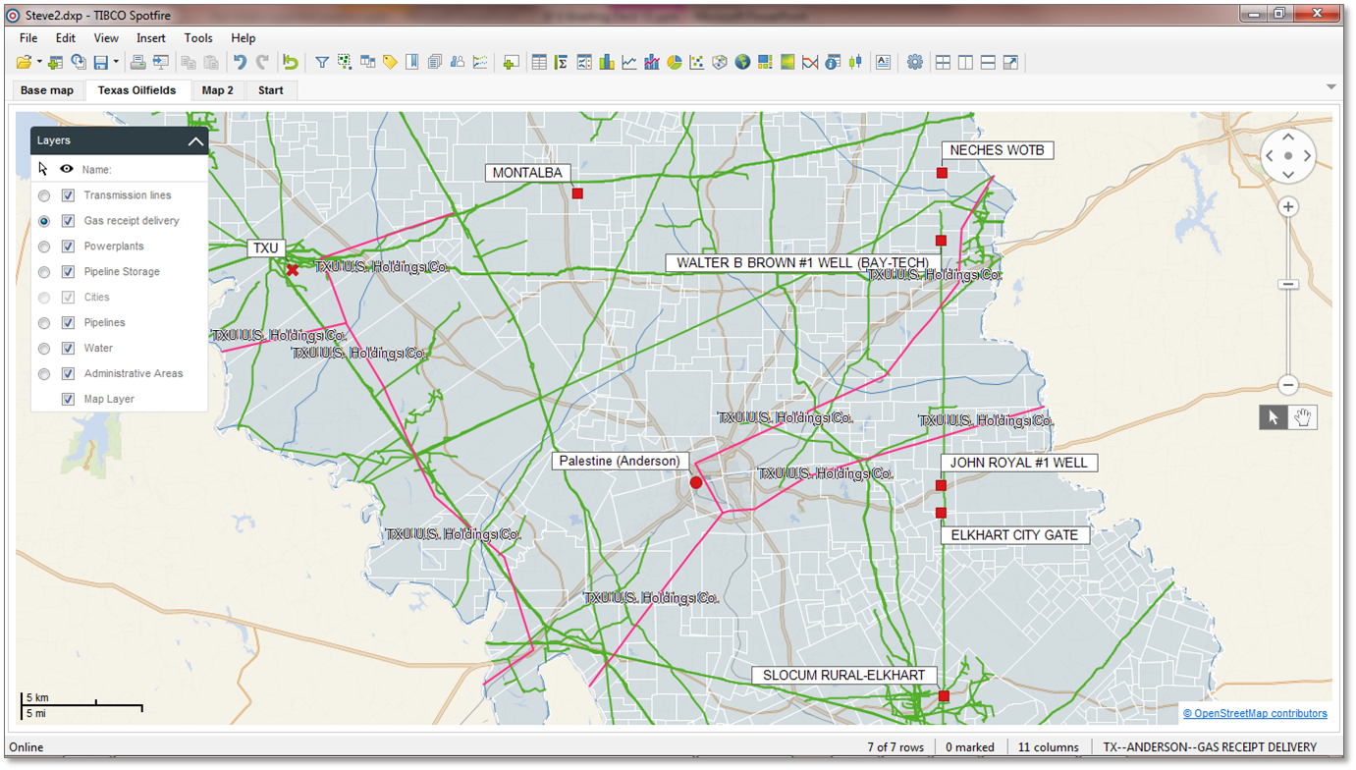Toggle Pipeline Storage layer checkbox
Screen dimensions: 1356x770
pyautogui.click(x=68, y=272)
